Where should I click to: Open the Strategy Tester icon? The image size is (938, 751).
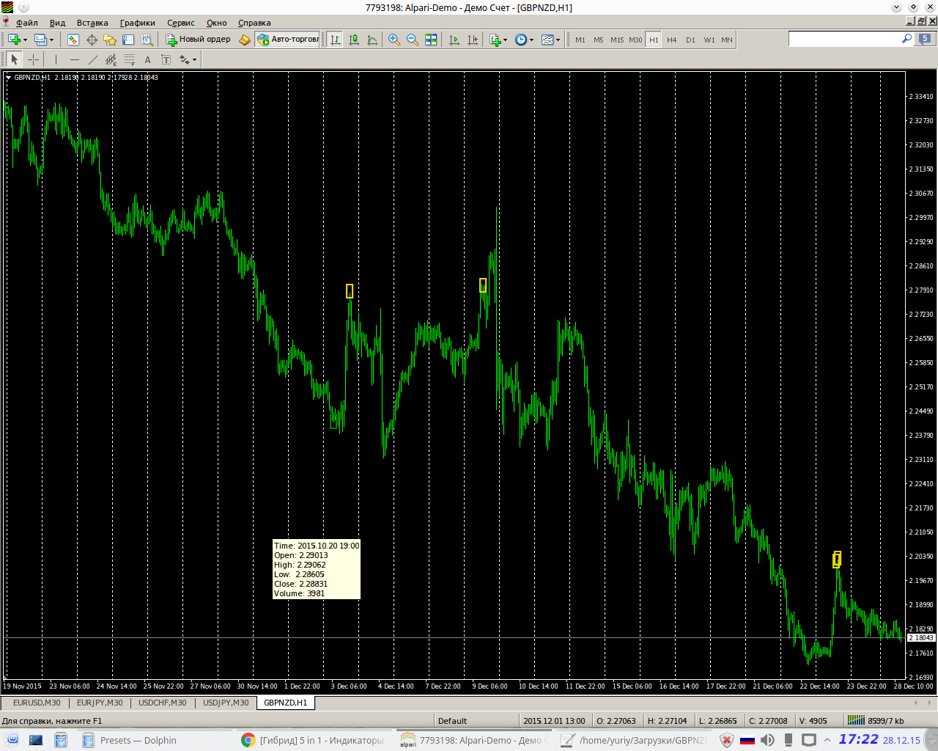click(147, 40)
